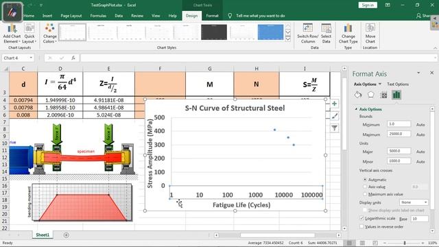The height and width of the screenshot is (247, 439).
Task: Open Add Chart Element menu
Action: click(12, 34)
